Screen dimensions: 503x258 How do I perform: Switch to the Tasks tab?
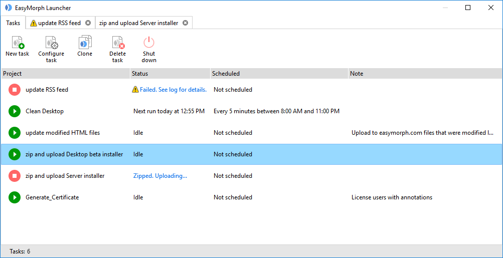13,23
